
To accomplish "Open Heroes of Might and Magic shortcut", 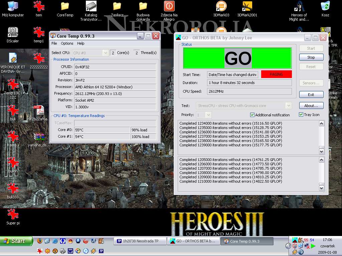I will pos(299,11).
